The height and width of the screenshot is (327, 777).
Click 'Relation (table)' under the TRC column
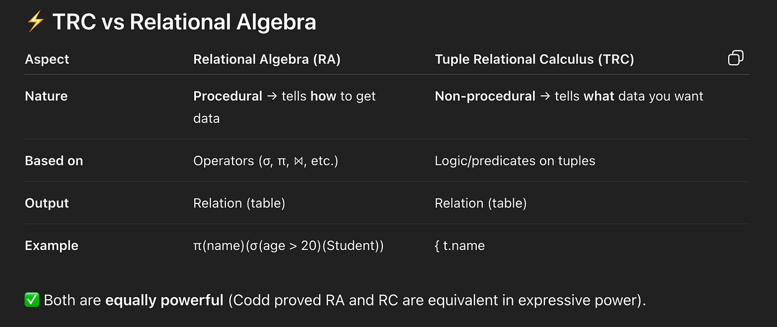click(481, 203)
